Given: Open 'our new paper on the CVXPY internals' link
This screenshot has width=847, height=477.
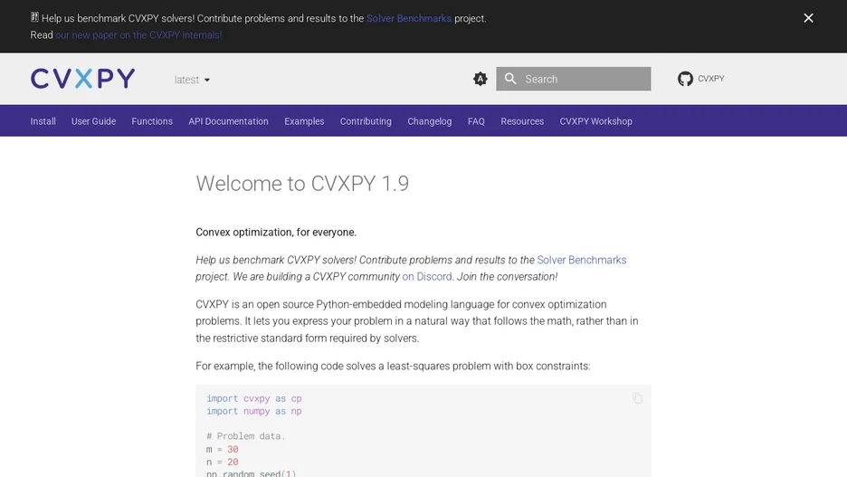Looking at the screenshot, I should coord(138,35).
